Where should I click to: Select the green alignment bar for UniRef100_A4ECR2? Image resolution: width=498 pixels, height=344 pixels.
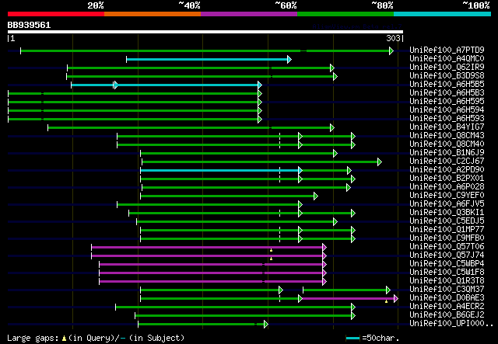click(235, 308)
